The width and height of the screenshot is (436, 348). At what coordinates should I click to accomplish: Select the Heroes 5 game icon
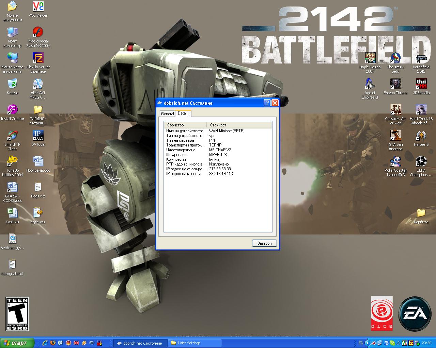click(421, 139)
